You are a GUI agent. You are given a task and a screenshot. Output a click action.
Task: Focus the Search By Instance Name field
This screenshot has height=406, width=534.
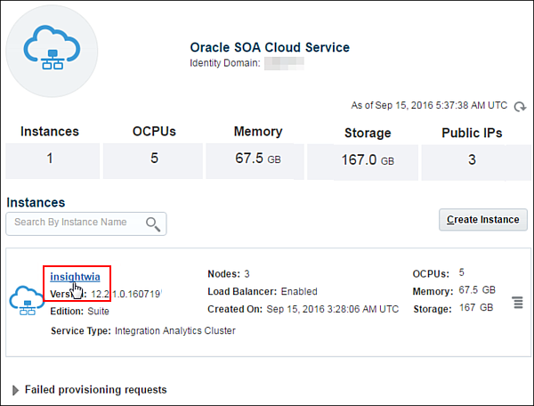point(76,223)
